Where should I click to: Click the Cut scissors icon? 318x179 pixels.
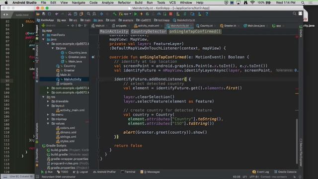(70, 14)
